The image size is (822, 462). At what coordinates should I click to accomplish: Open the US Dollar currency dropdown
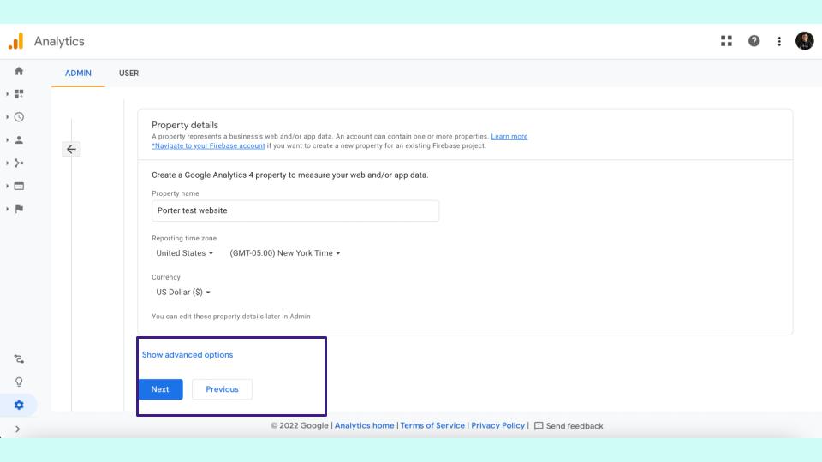pyautogui.click(x=183, y=293)
